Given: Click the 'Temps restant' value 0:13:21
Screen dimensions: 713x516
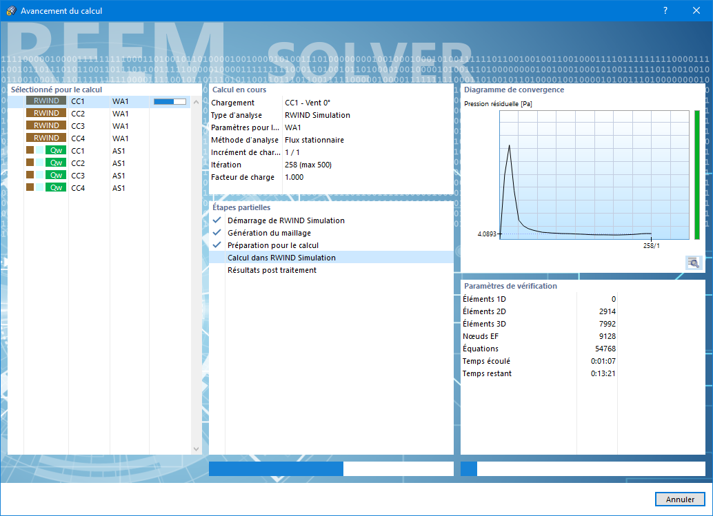Looking at the screenshot, I should point(603,373).
